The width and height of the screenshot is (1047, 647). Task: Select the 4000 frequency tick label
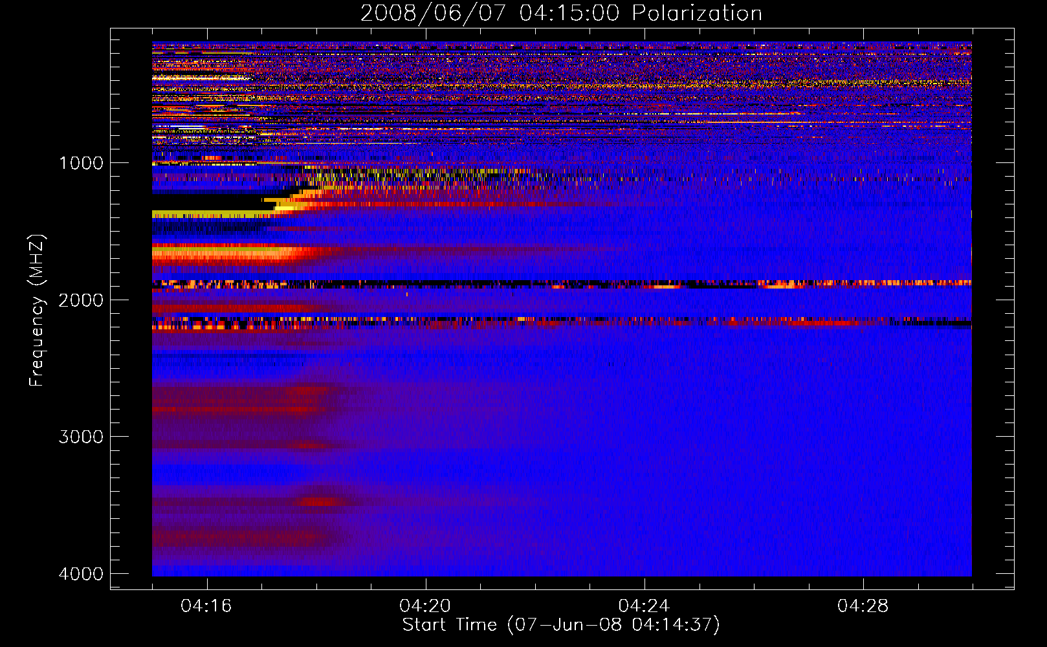81,574
